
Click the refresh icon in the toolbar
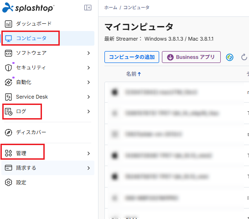tap(244, 57)
